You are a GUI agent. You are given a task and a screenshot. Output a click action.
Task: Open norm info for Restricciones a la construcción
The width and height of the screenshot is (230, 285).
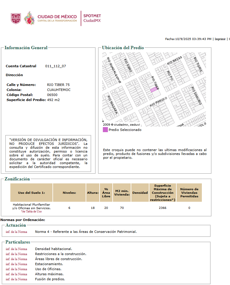click(16, 254)
